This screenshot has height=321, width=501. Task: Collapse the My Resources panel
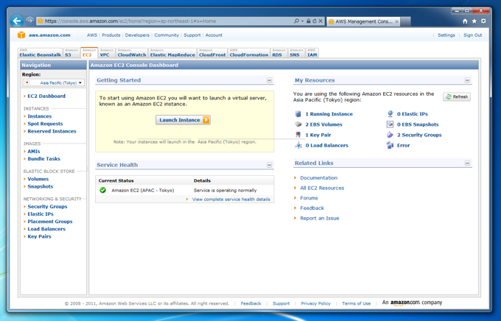(467, 80)
